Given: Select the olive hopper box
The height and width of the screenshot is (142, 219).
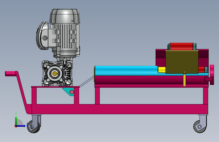Looking at the screenshot, I should coord(182,62).
